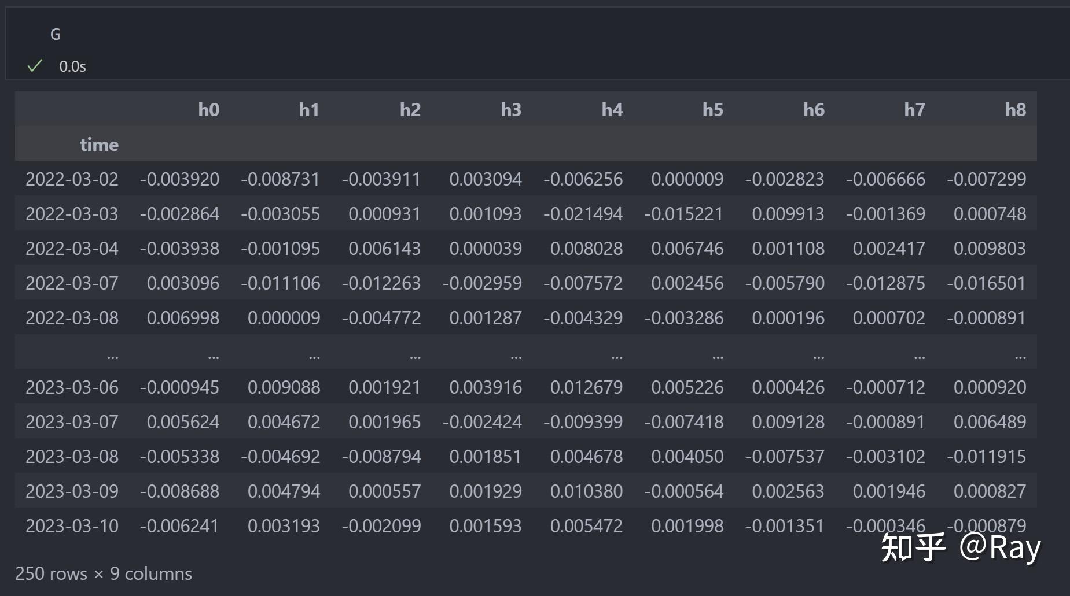Click the green execution success checkmark
This screenshot has height=596, width=1070.
tap(35, 66)
